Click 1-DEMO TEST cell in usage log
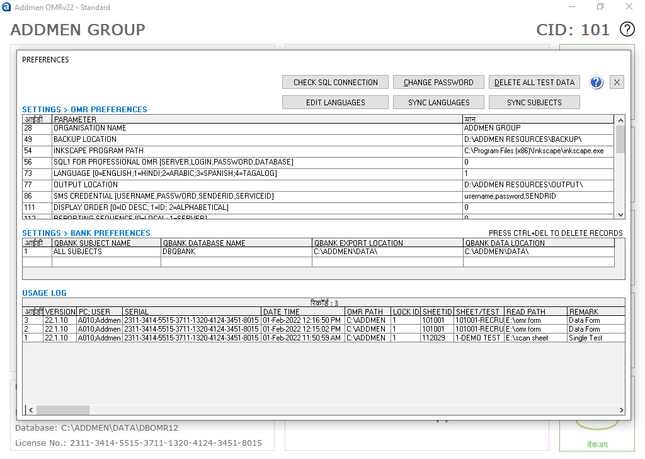645x459 pixels. point(479,338)
